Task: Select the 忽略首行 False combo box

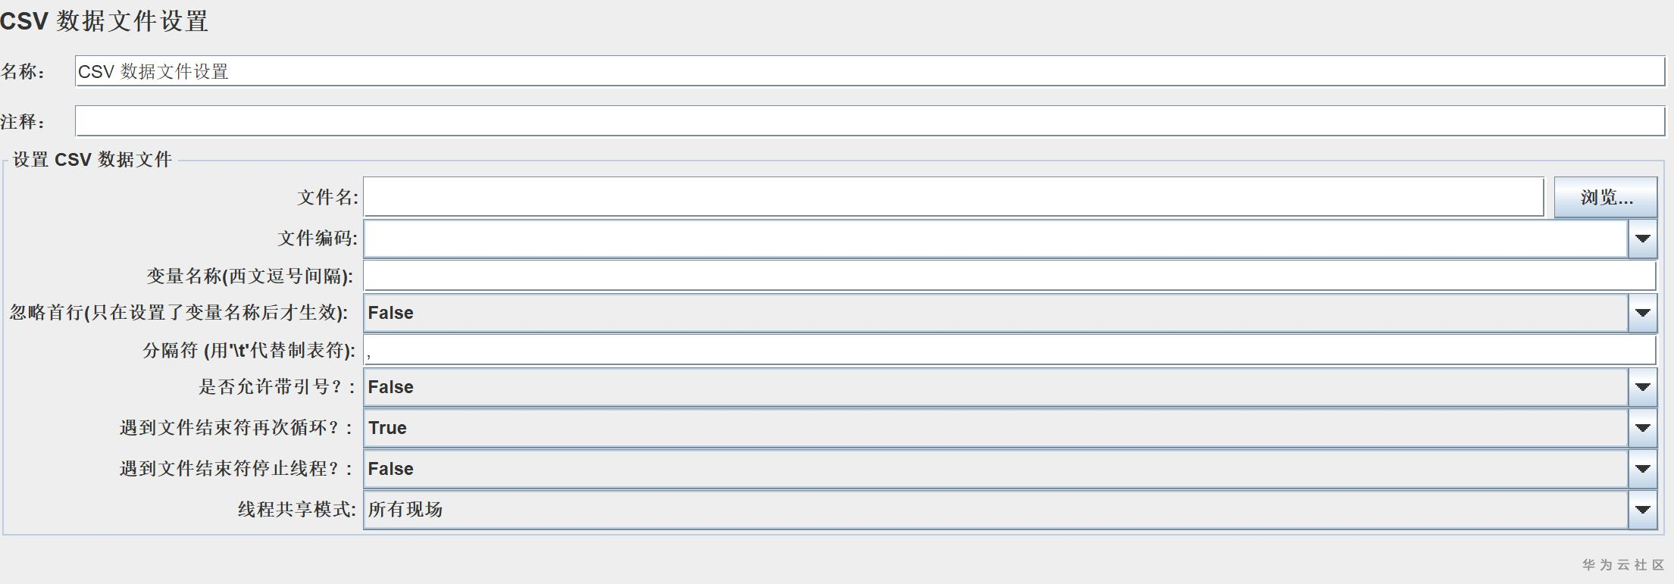Action: [995, 313]
